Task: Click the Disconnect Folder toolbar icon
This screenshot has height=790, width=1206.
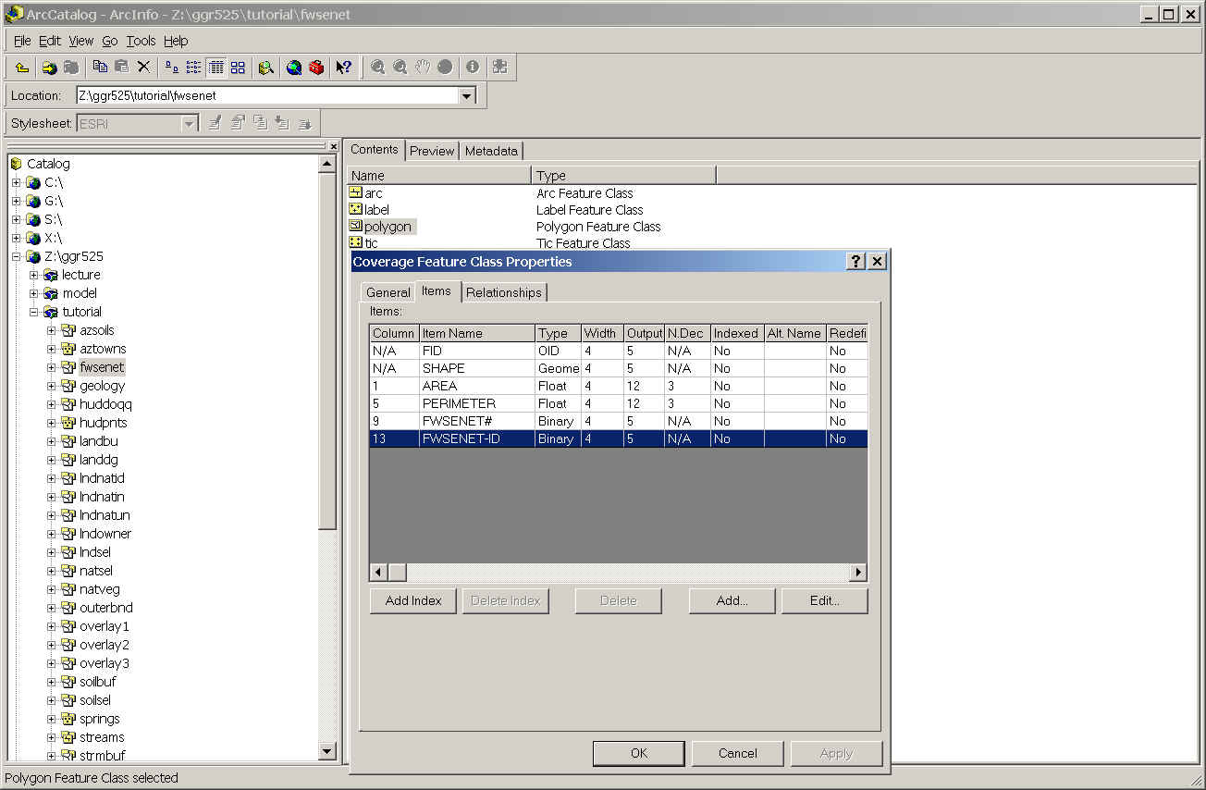Action: tap(71, 68)
